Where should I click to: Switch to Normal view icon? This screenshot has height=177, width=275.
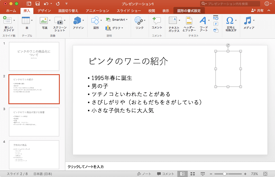[182, 174]
